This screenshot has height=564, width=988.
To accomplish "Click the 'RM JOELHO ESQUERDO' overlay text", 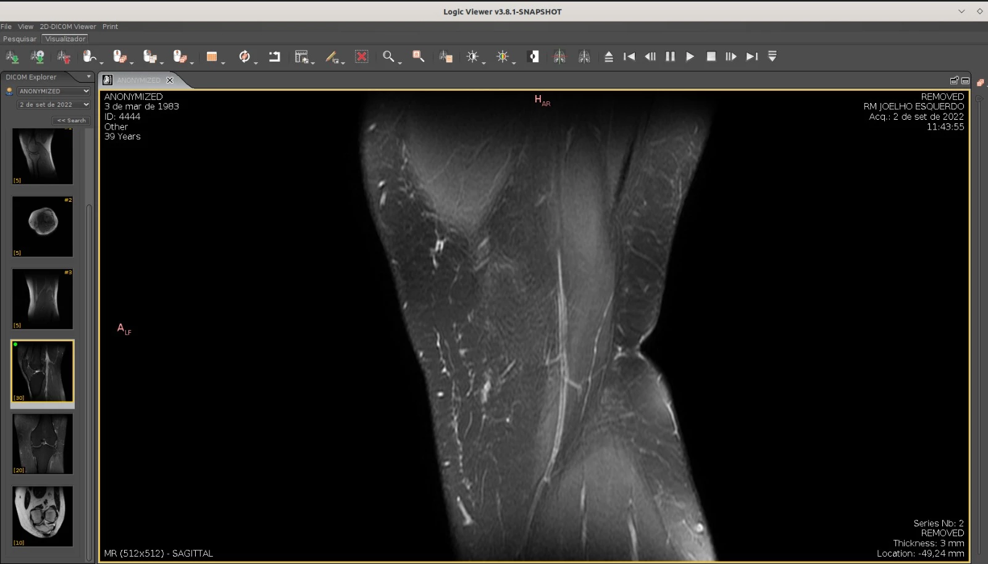I will 913,106.
